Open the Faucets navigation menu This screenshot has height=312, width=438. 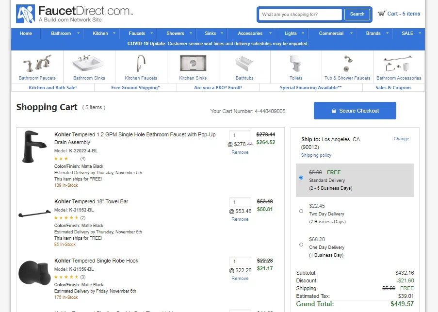click(137, 33)
